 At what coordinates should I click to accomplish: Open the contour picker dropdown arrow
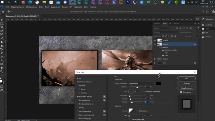point(134,111)
